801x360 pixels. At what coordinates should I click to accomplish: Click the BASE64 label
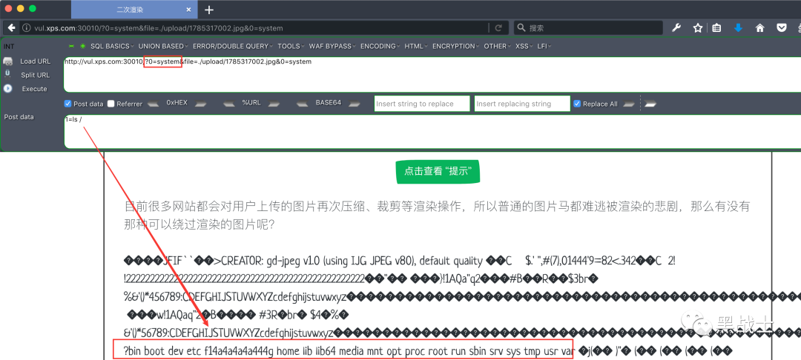click(x=328, y=102)
